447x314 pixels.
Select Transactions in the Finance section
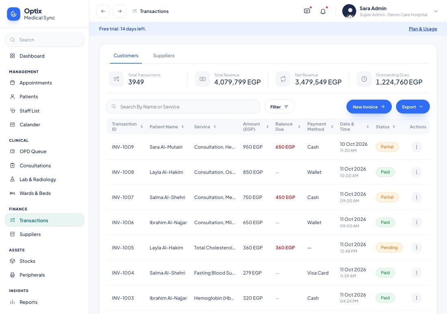[x=44, y=220]
